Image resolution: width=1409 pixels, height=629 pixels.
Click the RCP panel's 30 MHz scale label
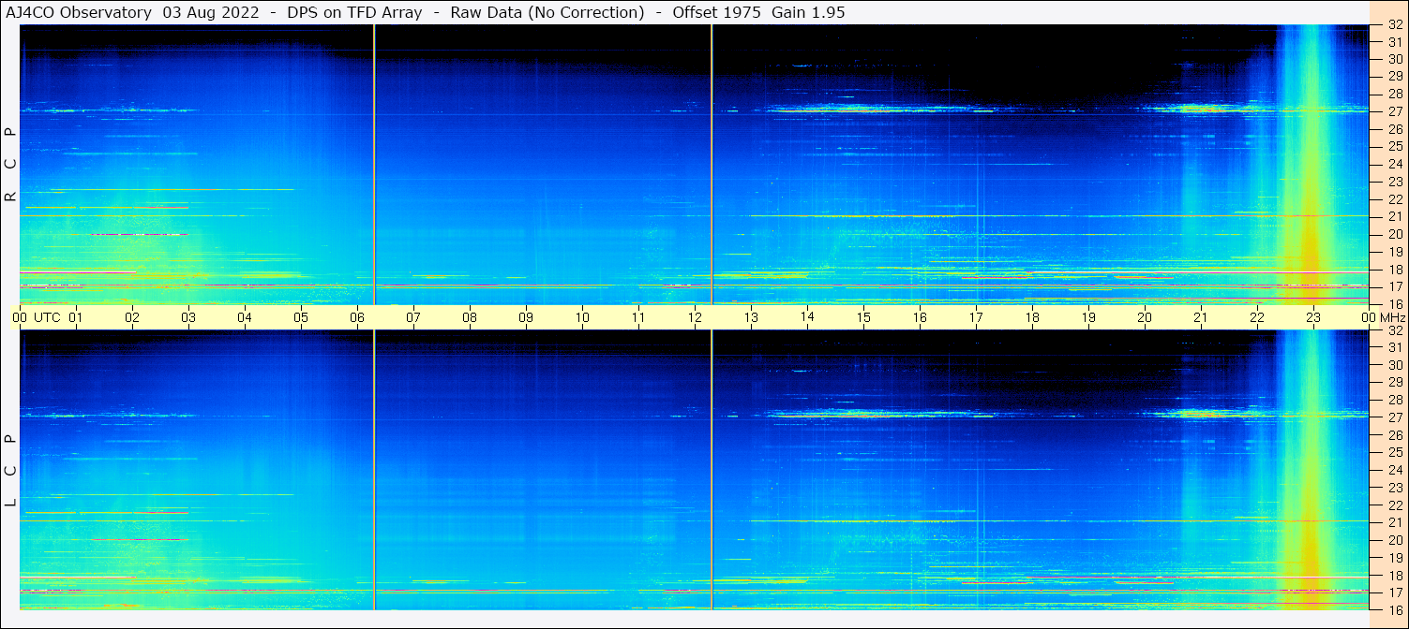tap(1394, 59)
